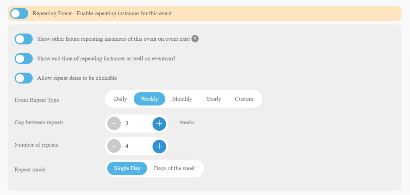Toggle allow repeat dates to be clickable
This screenshot has width=410, height=195.
click(24, 78)
